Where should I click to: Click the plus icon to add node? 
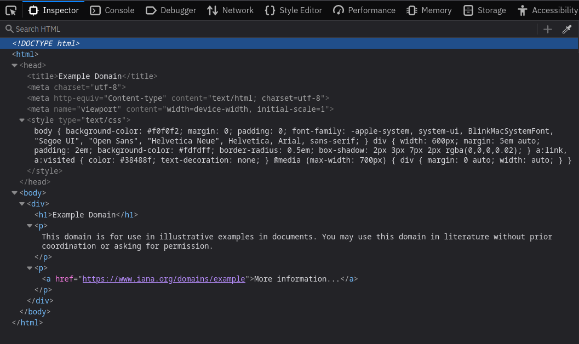coord(547,29)
